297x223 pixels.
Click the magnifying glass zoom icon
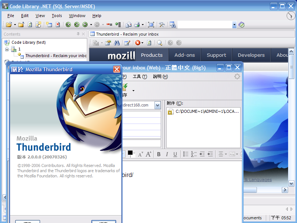pyautogui.click(x=160, y=43)
